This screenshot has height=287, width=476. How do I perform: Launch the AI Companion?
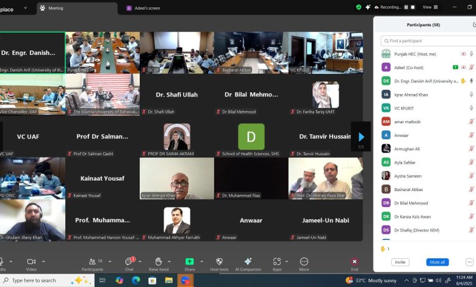coord(248,261)
